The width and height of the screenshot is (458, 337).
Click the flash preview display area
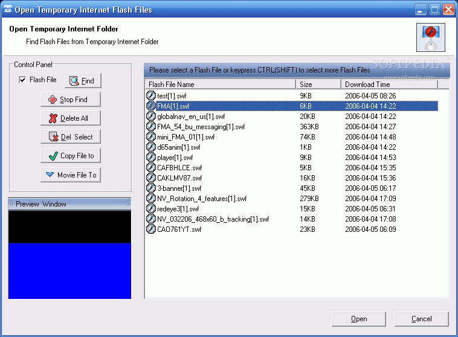(70, 254)
